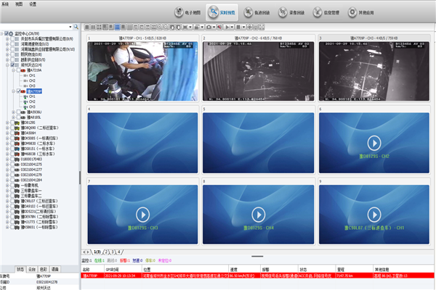Play 豫C98L87 CH3 video in pane 9
436x290 pixels.
coord(374,215)
